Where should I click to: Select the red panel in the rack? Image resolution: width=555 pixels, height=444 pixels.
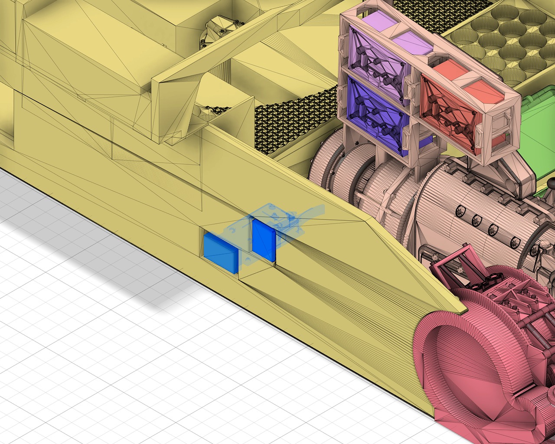(x=447, y=108)
